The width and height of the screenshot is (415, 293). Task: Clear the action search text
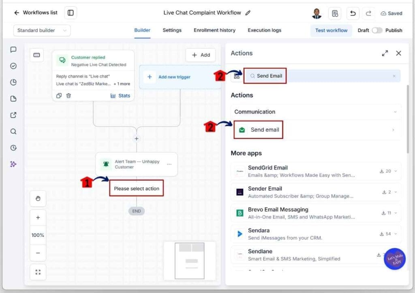pos(394,76)
